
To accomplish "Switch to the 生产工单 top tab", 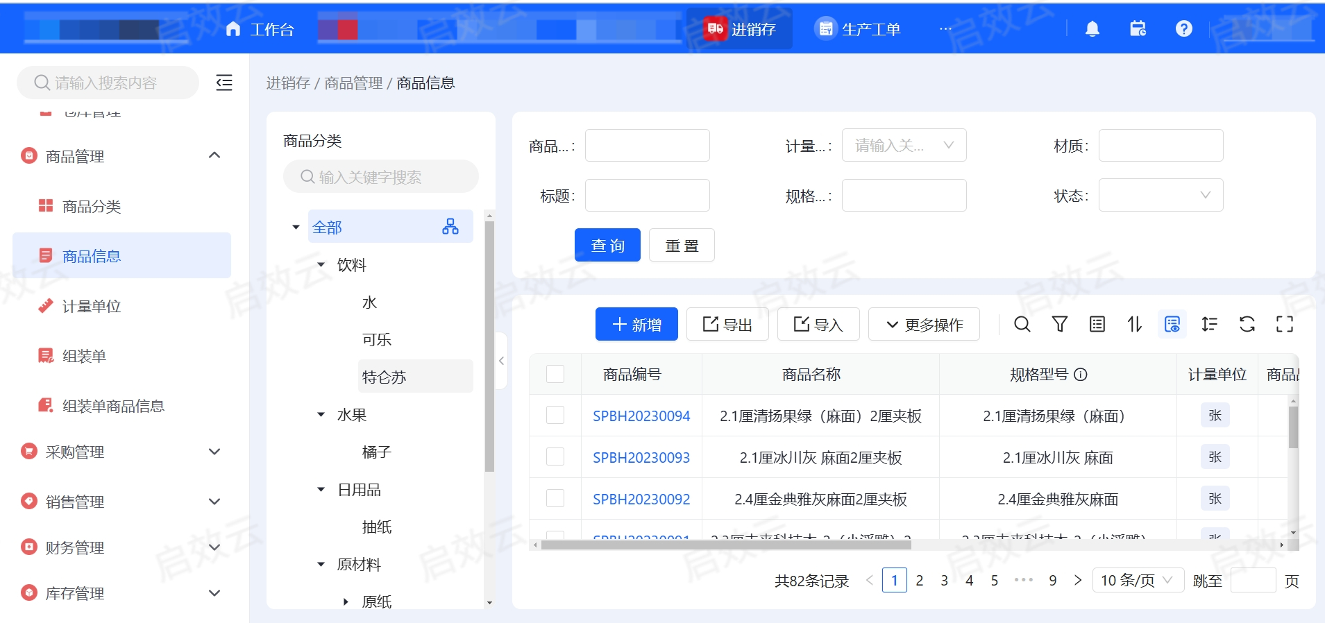I will 858,29.
